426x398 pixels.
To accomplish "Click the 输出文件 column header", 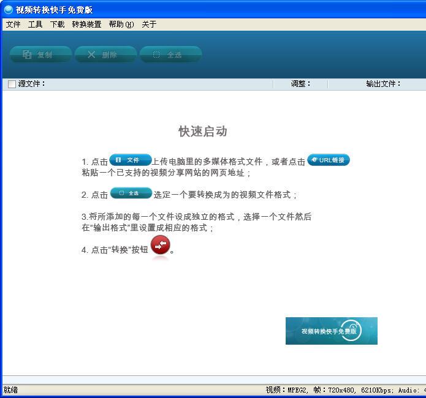I will pos(383,84).
